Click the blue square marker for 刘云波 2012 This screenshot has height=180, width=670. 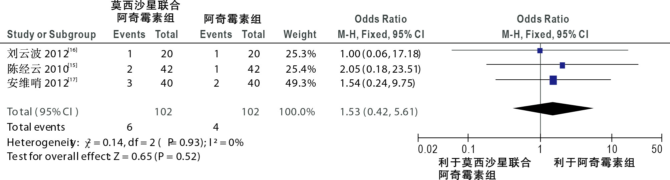pyautogui.click(x=540, y=51)
